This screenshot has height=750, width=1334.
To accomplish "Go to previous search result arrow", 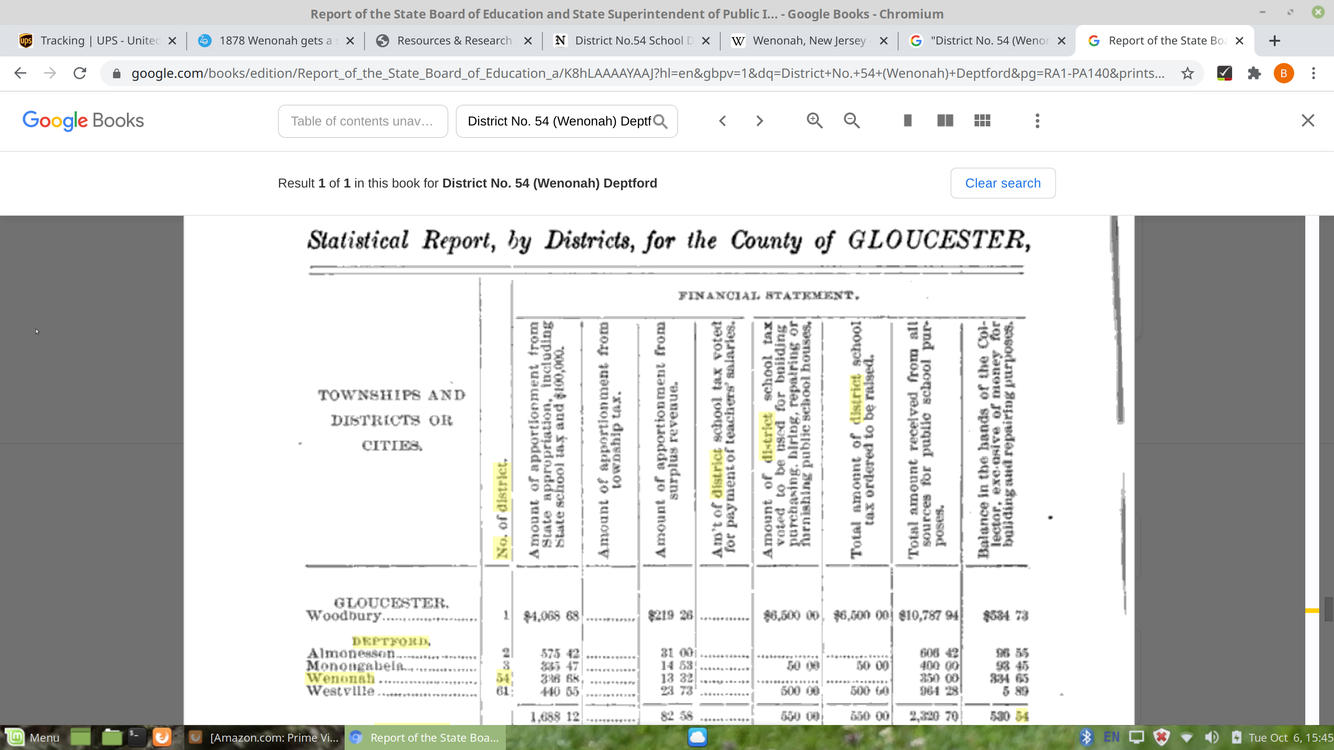I will 723,120.
